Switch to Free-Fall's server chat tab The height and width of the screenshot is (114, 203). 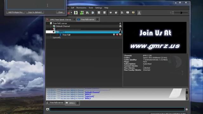[55, 103]
